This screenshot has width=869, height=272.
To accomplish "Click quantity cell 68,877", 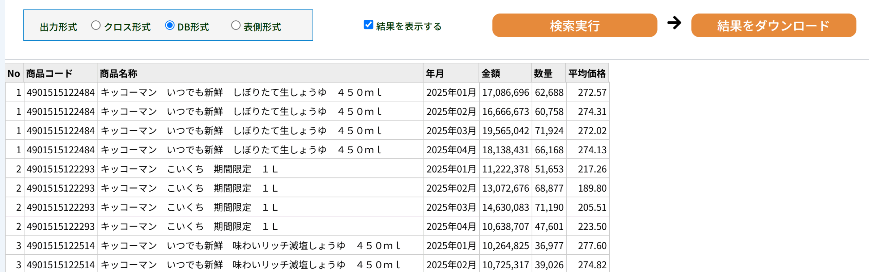I will click(549, 188).
